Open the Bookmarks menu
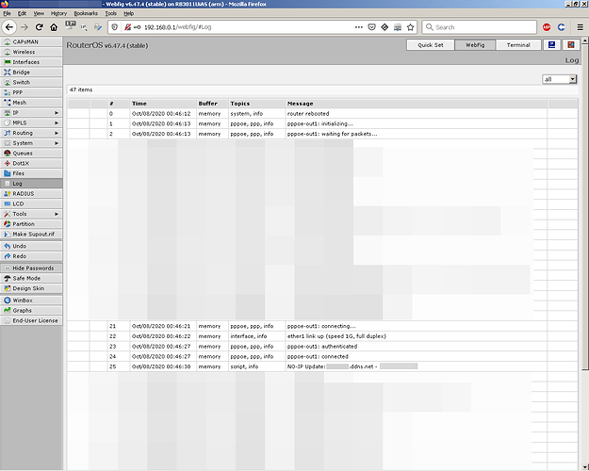589x471 pixels. [86, 13]
